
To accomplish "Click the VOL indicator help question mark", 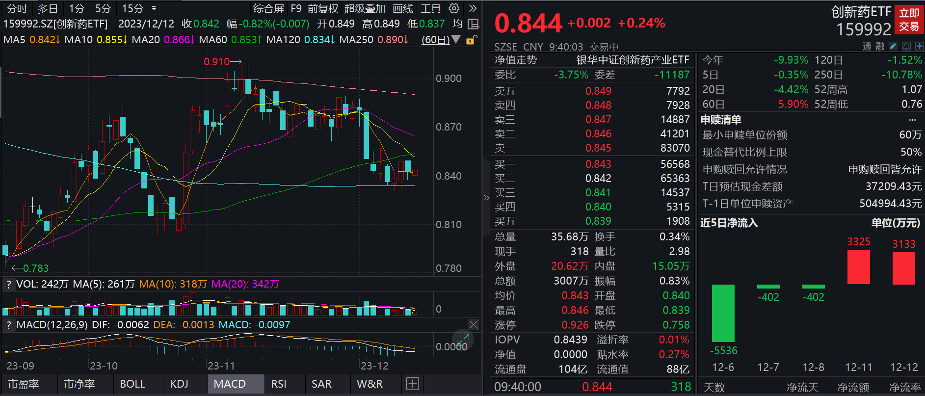I will [8, 284].
